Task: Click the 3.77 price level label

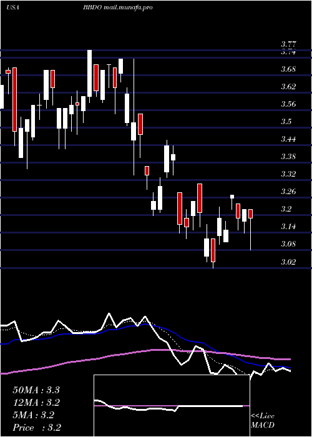Action: [x=288, y=44]
